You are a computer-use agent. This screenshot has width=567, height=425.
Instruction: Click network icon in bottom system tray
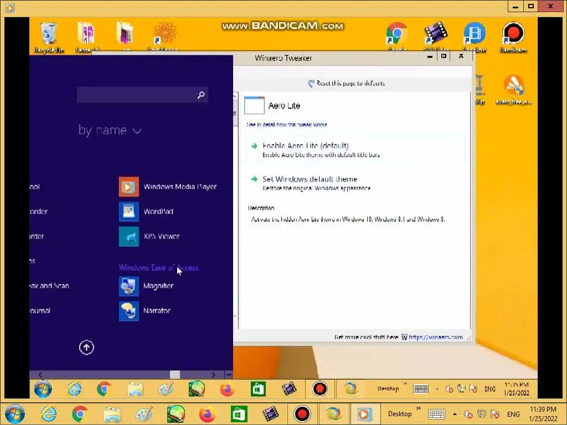click(x=481, y=414)
